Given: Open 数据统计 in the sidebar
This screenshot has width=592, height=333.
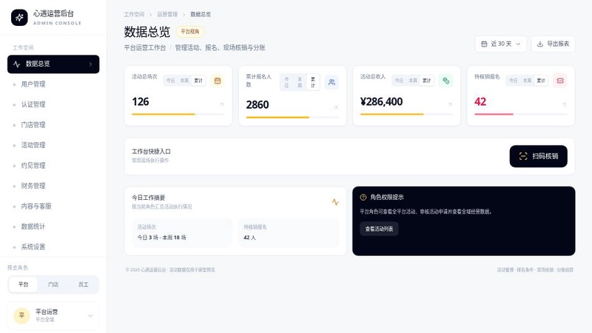Looking at the screenshot, I should click(x=53, y=227).
